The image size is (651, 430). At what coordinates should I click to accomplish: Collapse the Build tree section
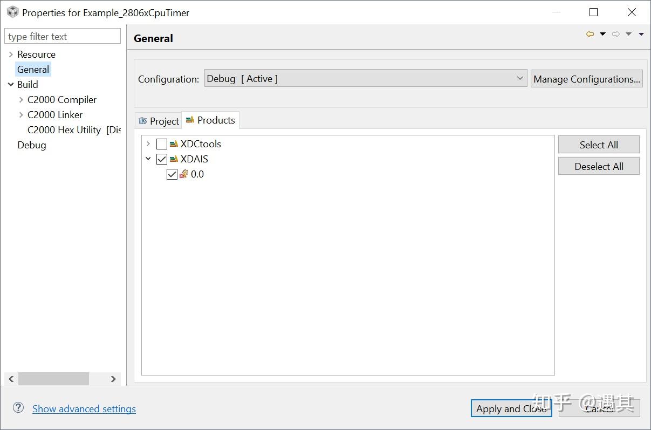point(11,85)
